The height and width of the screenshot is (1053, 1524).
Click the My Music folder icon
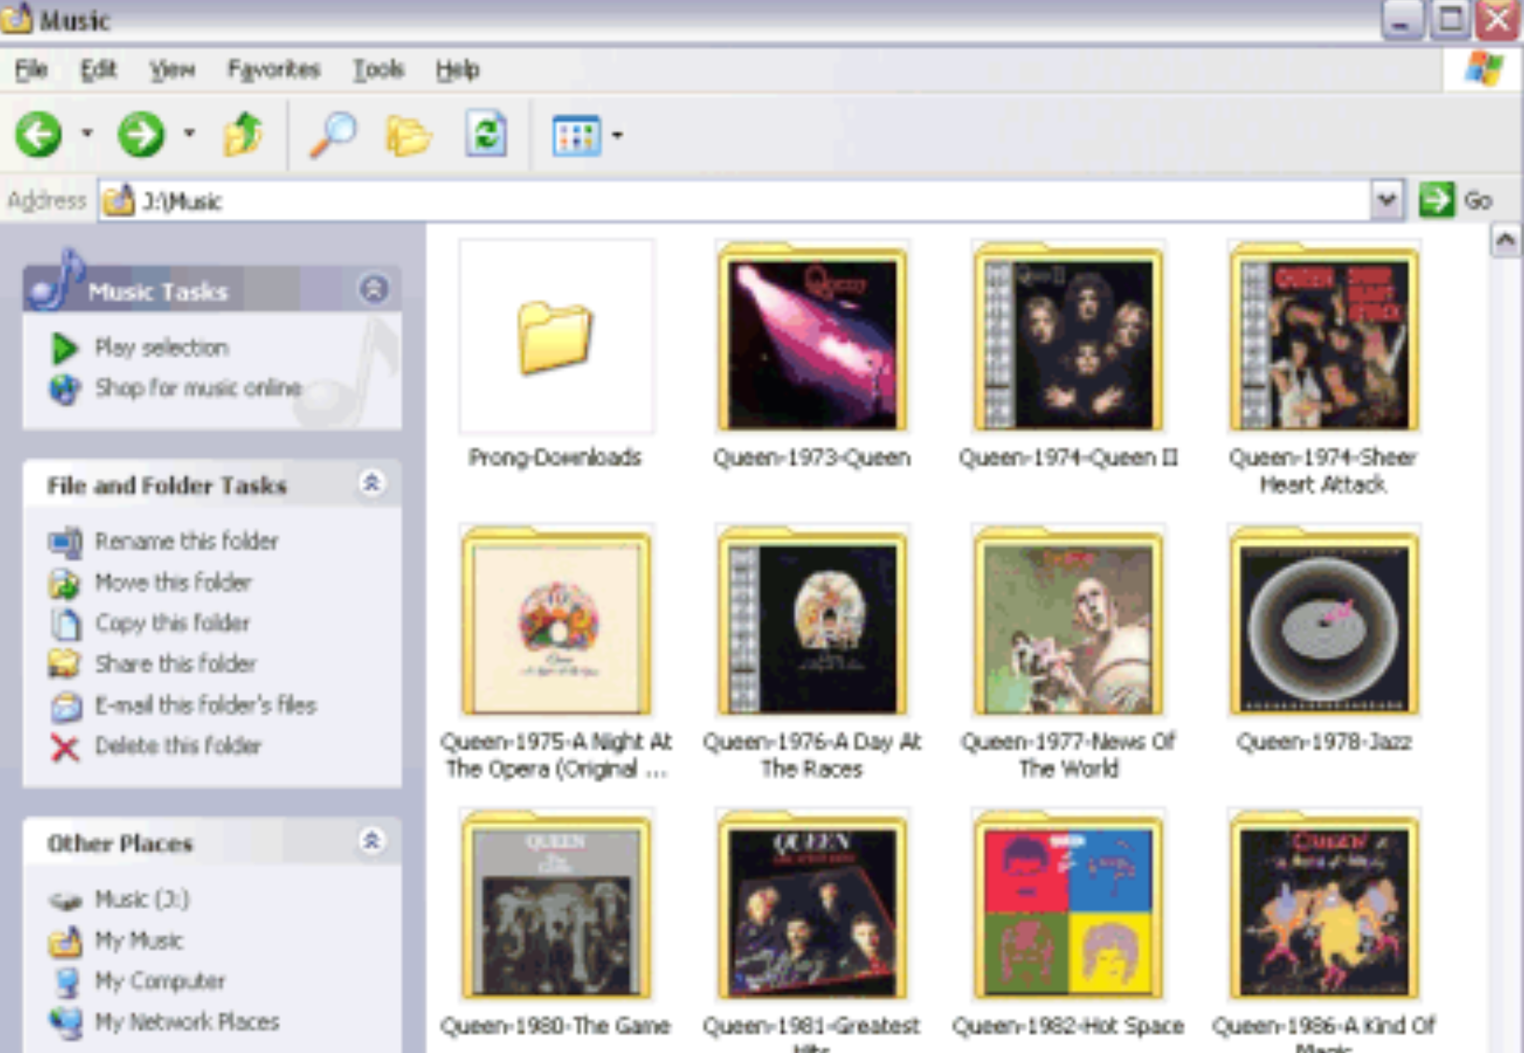[65, 941]
